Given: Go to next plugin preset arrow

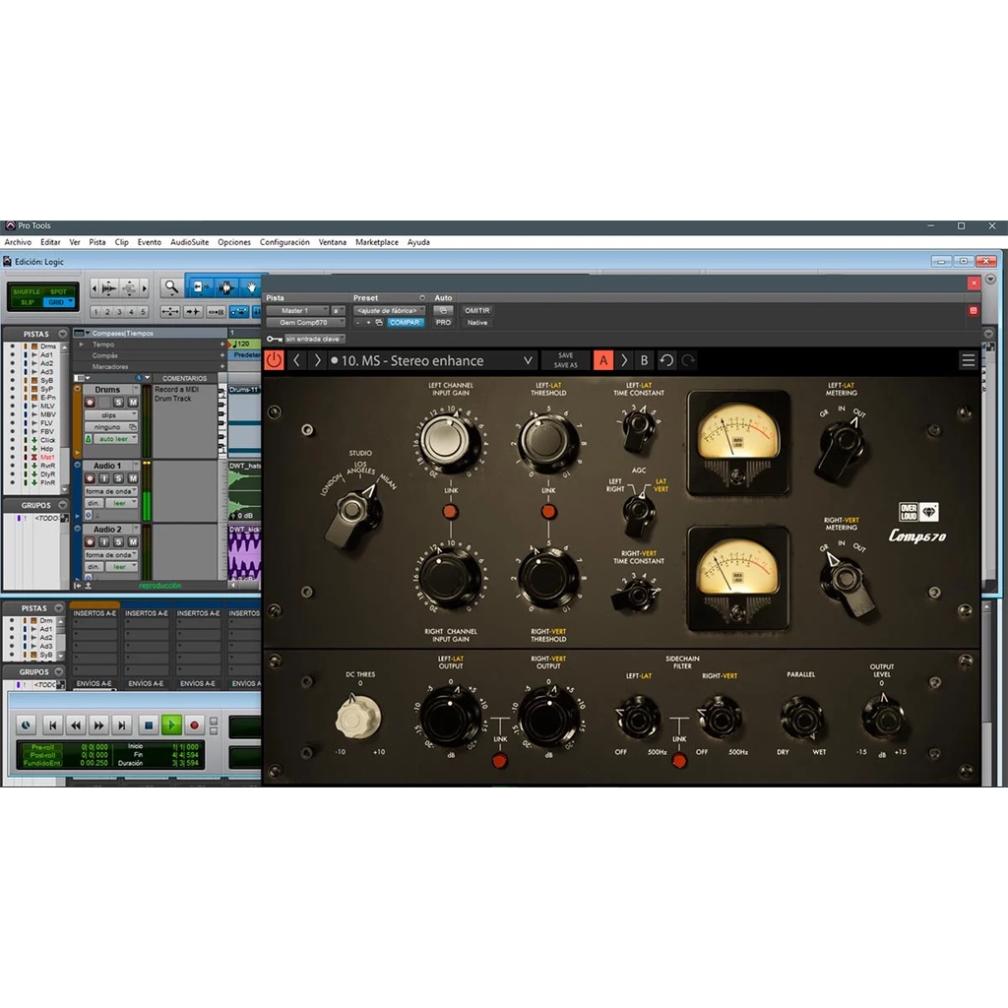Looking at the screenshot, I should point(317,360).
